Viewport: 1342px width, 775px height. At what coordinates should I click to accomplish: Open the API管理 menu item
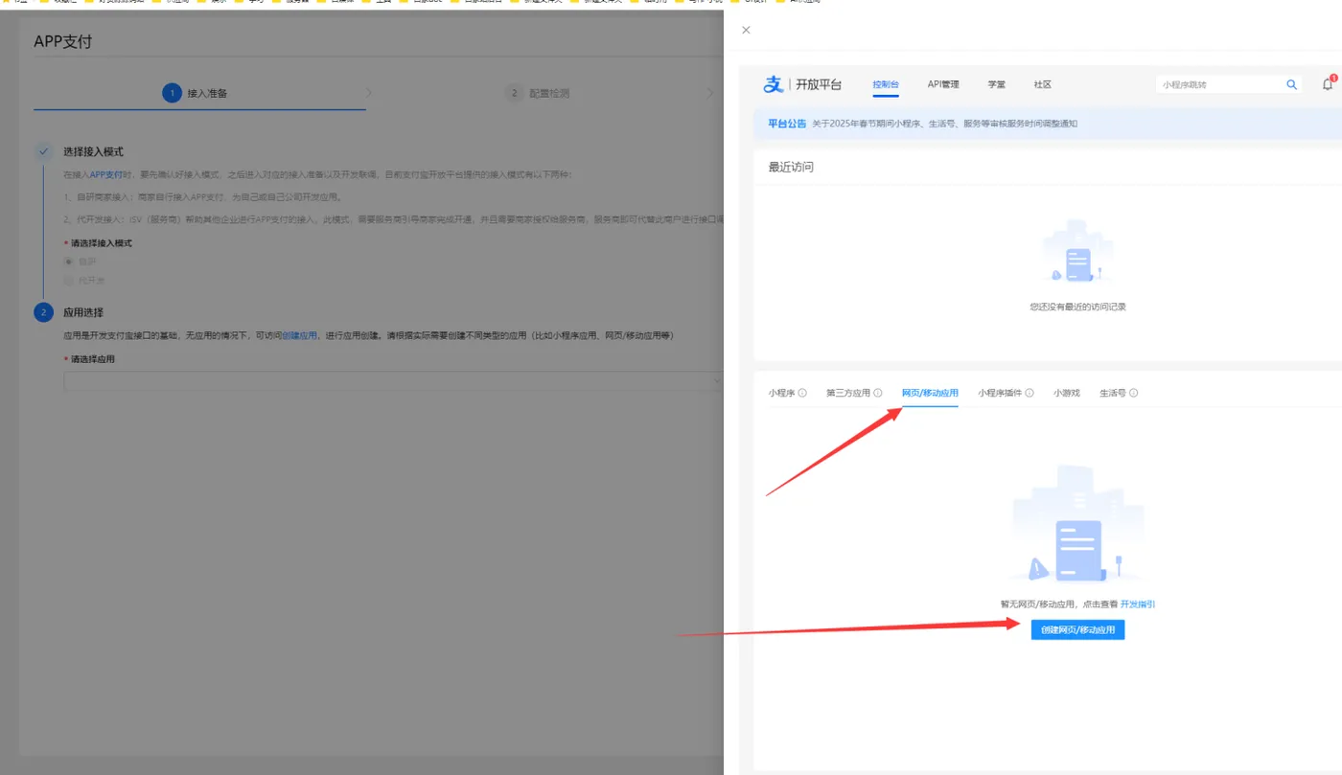tap(943, 84)
